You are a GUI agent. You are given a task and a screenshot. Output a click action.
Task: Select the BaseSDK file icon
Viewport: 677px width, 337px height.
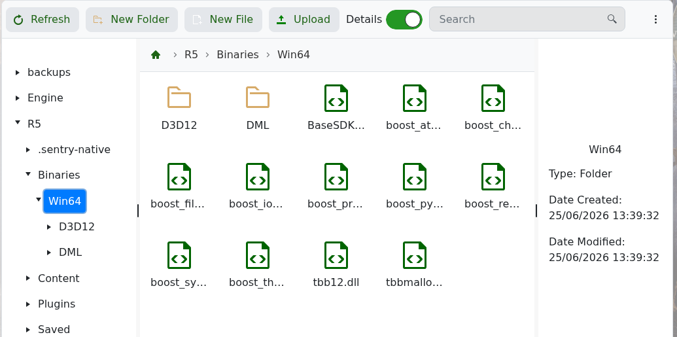[x=336, y=98]
